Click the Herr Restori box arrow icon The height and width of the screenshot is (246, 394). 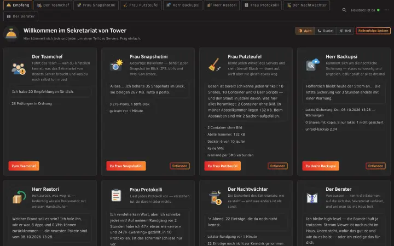point(19,197)
